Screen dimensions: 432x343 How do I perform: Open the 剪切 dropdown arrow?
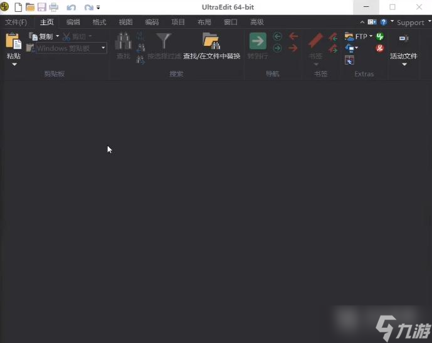[x=90, y=36]
